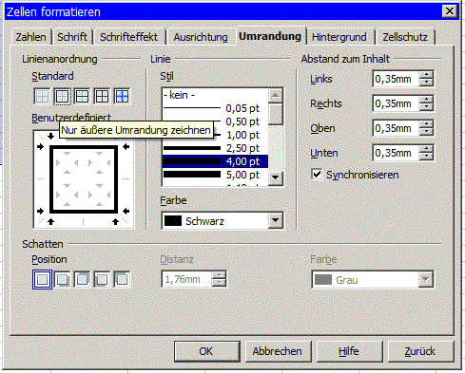Confirm with the OK button

coord(206,351)
